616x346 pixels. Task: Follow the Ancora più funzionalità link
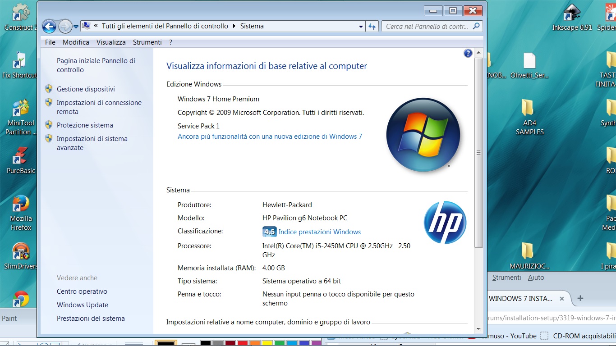[x=270, y=136]
